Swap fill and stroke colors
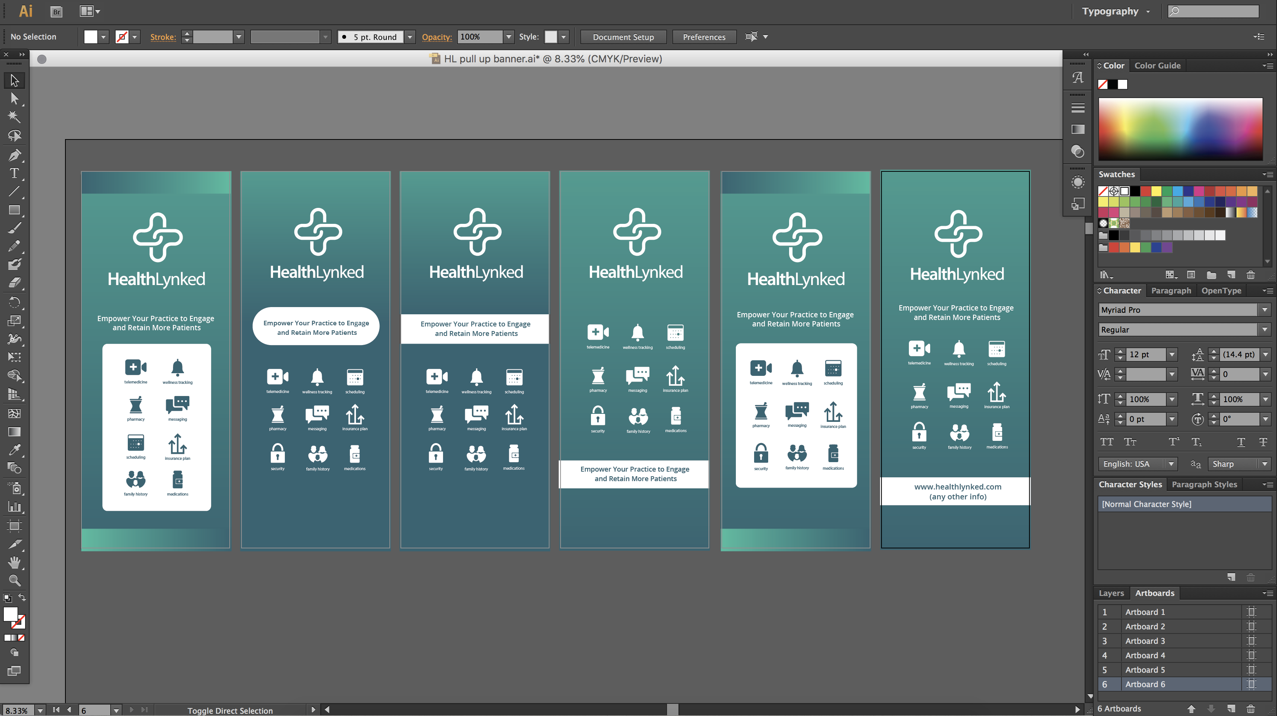 pos(22,597)
